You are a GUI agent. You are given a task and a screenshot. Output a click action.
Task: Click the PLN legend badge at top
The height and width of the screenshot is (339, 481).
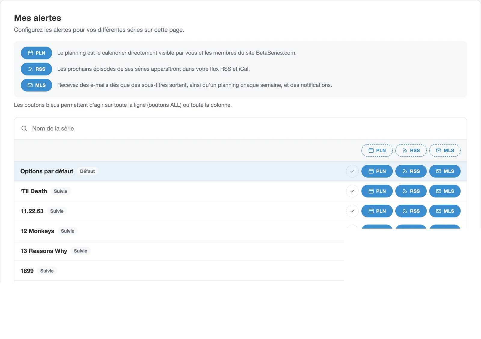point(36,53)
